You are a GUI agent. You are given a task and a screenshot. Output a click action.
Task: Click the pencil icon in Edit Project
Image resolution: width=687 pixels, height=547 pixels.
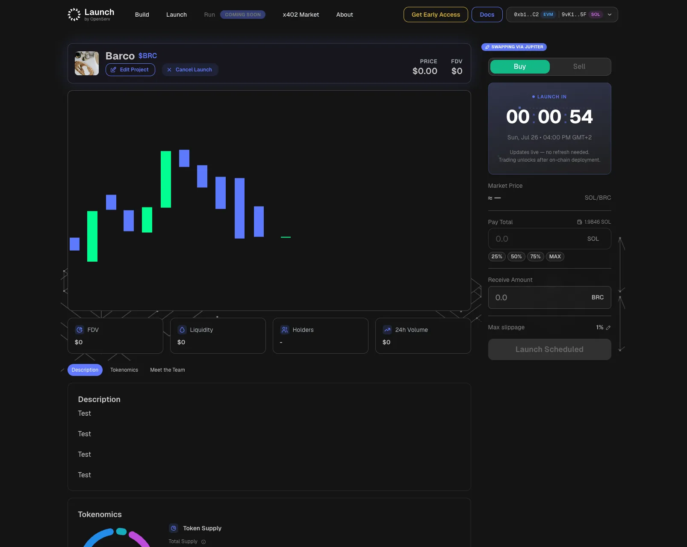113,70
